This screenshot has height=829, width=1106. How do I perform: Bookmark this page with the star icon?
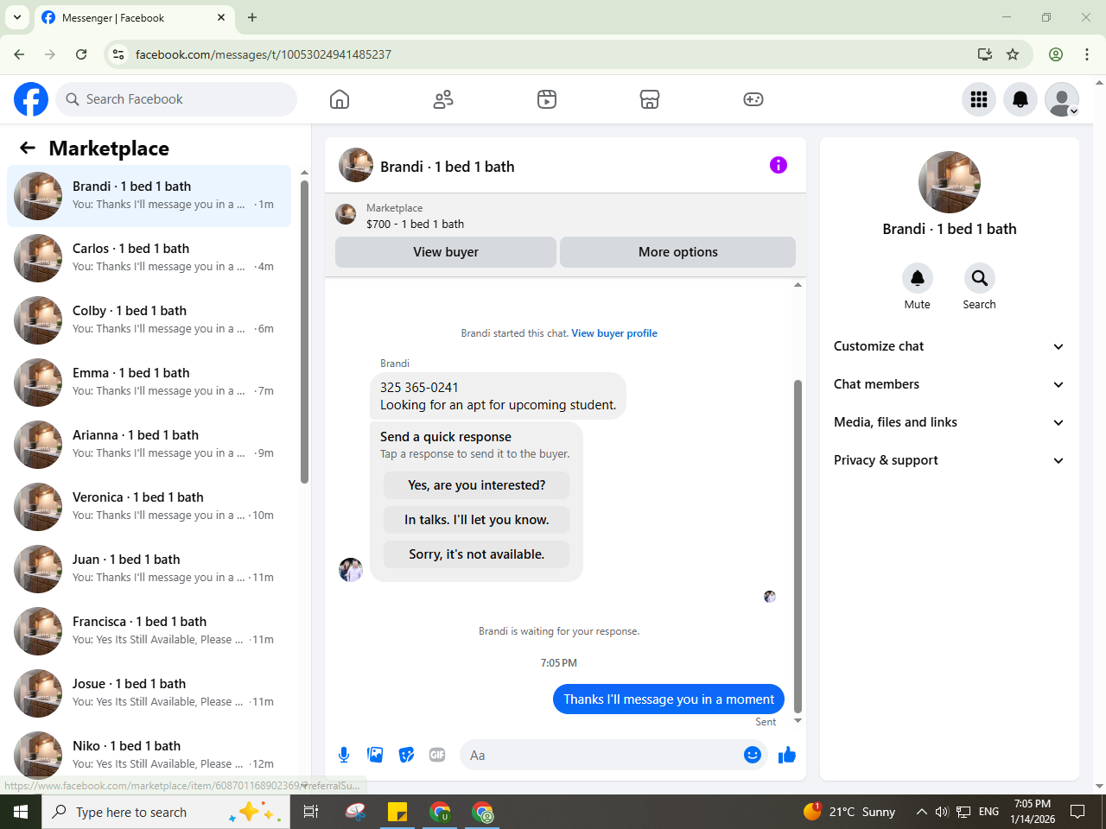click(1013, 54)
